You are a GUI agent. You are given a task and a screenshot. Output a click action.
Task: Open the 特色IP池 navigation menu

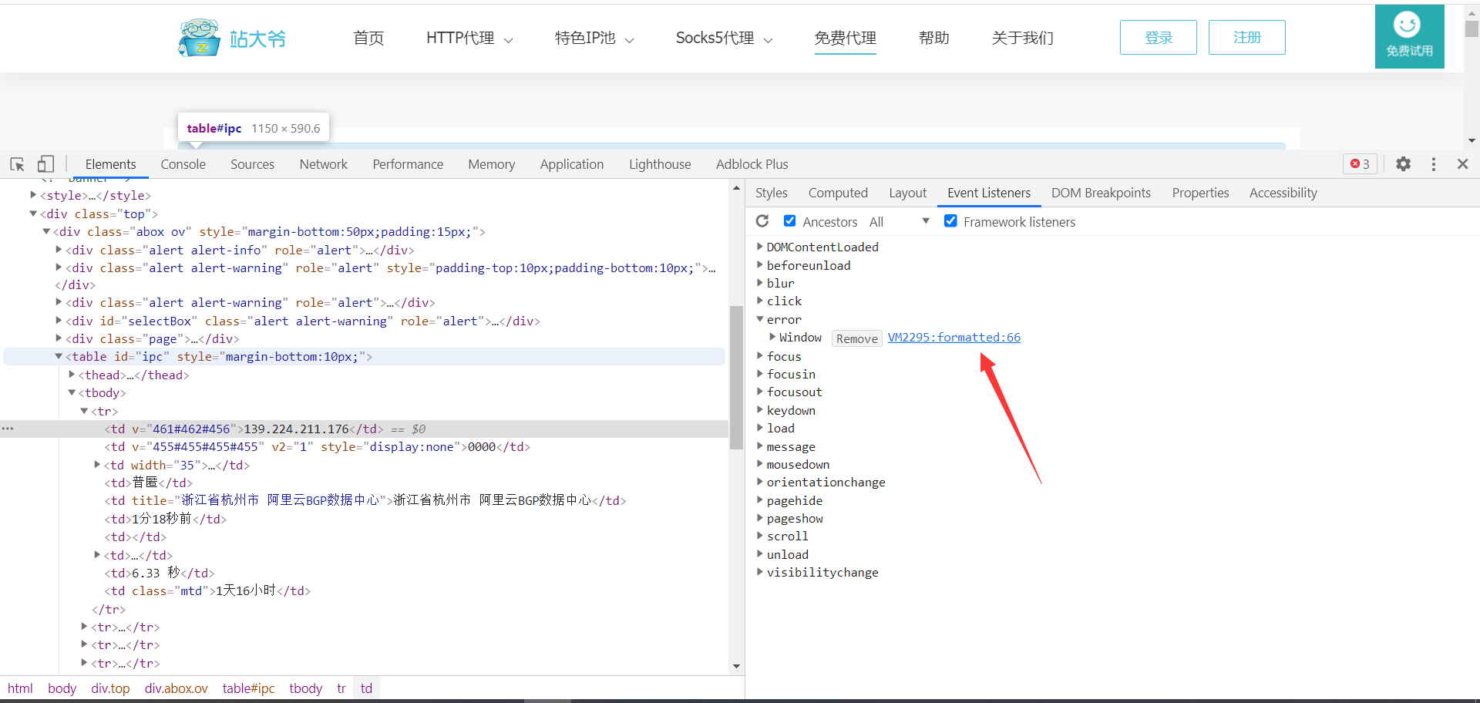594,38
